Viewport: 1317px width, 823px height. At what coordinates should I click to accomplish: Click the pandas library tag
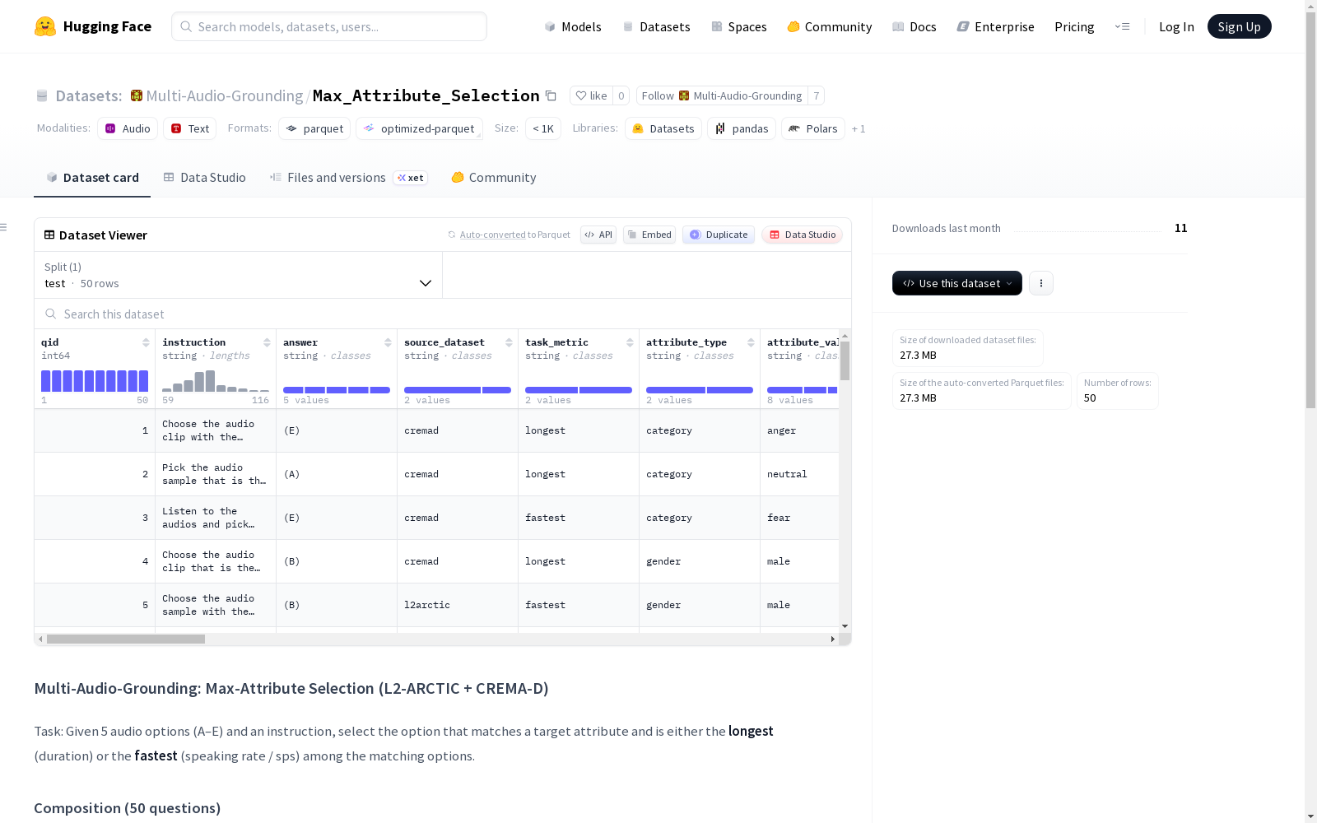(742, 128)
